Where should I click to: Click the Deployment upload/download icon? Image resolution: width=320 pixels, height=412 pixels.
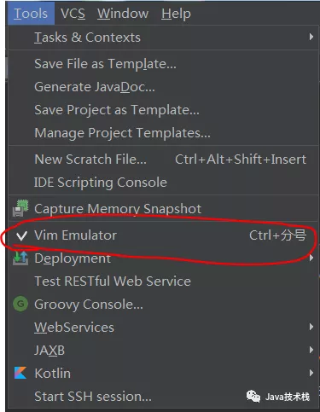pos(20,258)
